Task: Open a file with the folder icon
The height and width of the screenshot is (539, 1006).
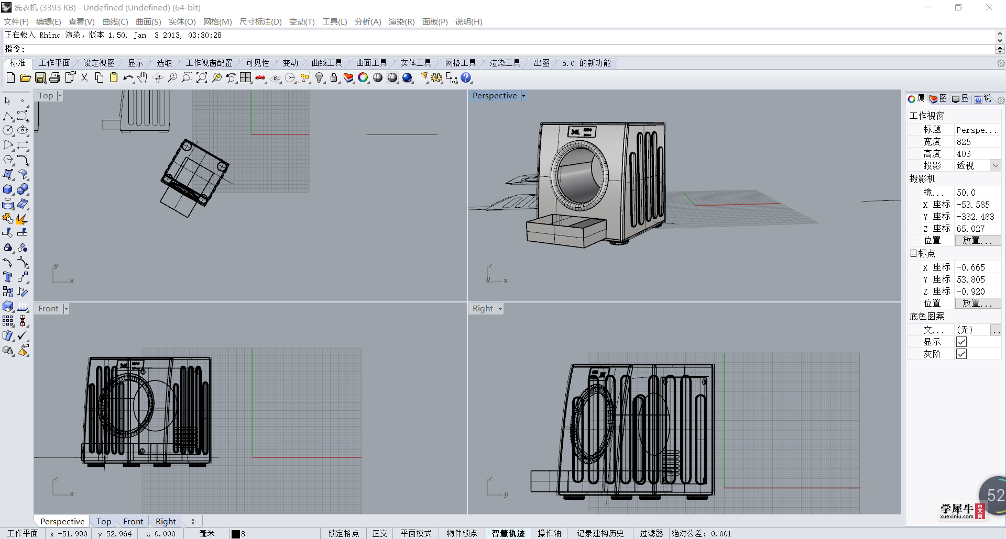Action: point(25,78)
